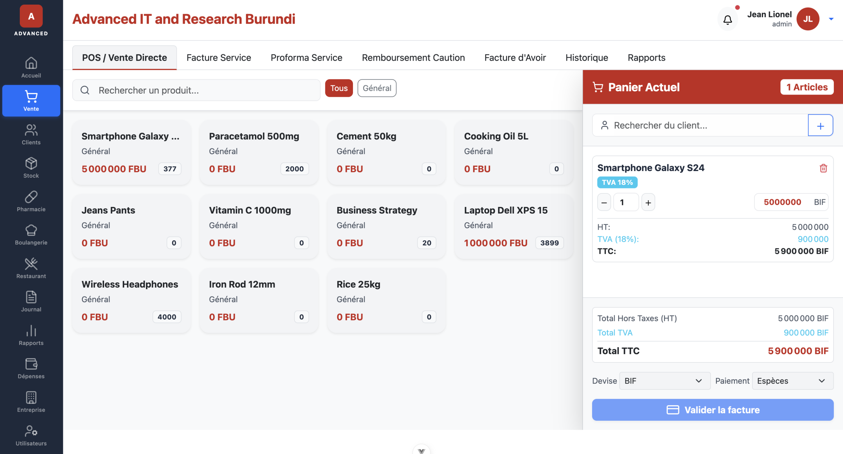This screenshot has width=843, height=454.
Task: Click the notification bell icon
Action: click(727, 20)
